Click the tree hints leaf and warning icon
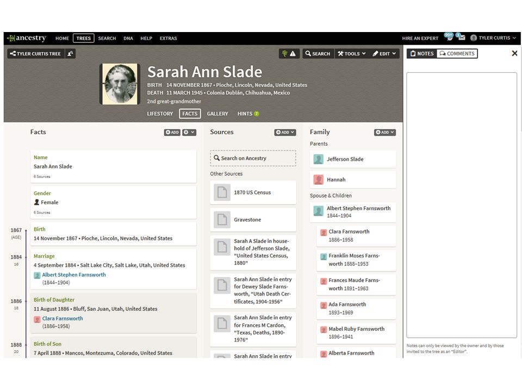The height and width of the screenshot is (391, 522). click(x=289, y=54)
